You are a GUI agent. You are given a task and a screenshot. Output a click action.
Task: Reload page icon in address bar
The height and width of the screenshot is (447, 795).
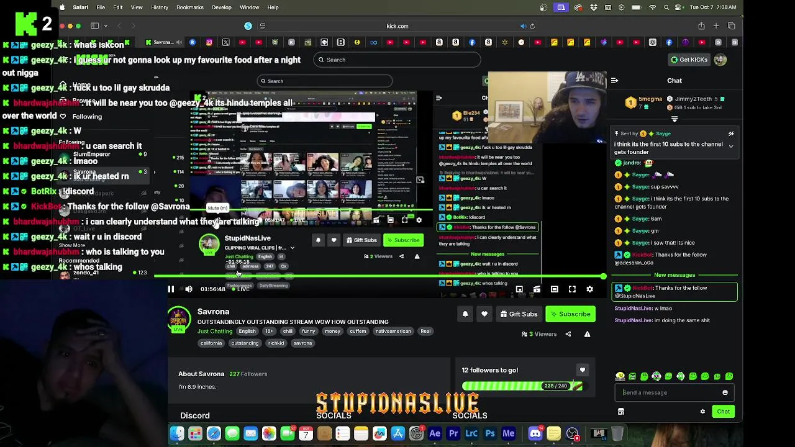pos(532,26)
